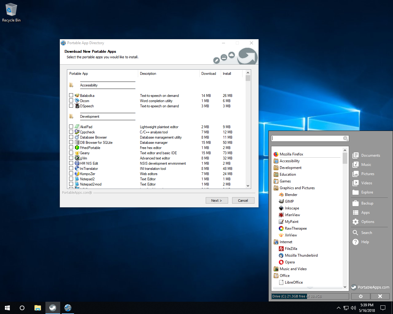Open Mozilla Thunderbird
The height and width of the screenshot is (314, 393).
pyautogui.click(x=301, y=255)
